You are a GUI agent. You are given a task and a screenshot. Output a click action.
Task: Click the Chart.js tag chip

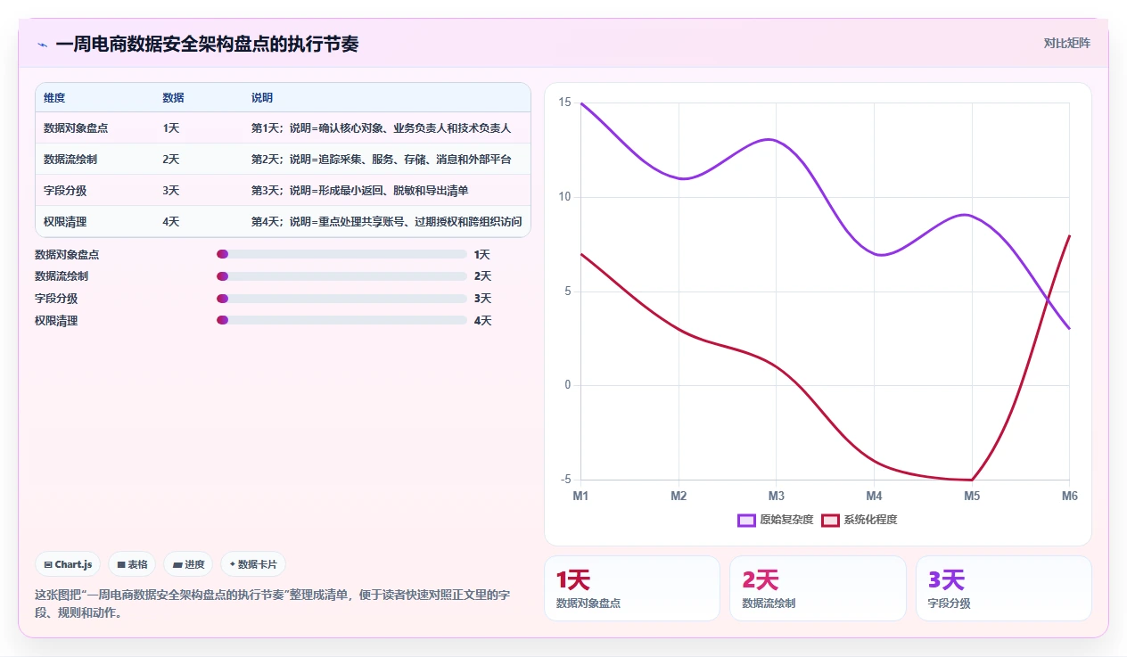(x=68, y=564)
